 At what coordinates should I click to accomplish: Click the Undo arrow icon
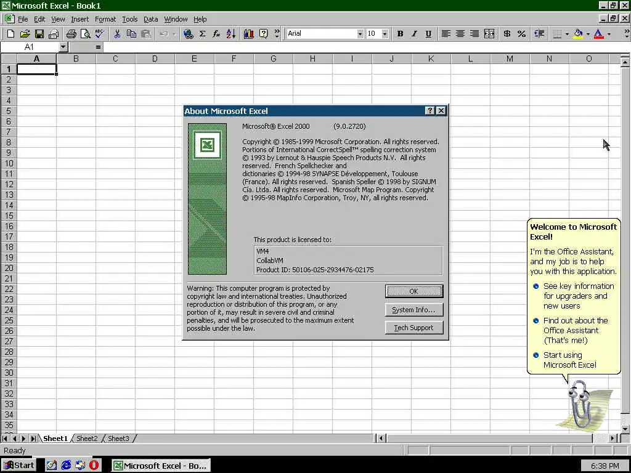click(x=164, y=34)
